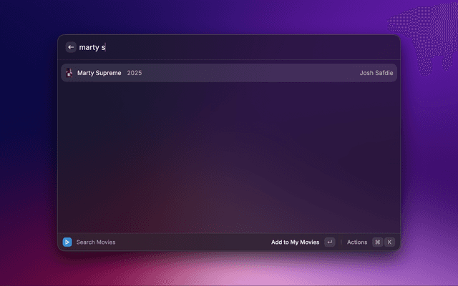Click the desktop wallpaper outside the window
Image resolution: width=458 pixels, height=286 pixels.
(x=29, y=143)
